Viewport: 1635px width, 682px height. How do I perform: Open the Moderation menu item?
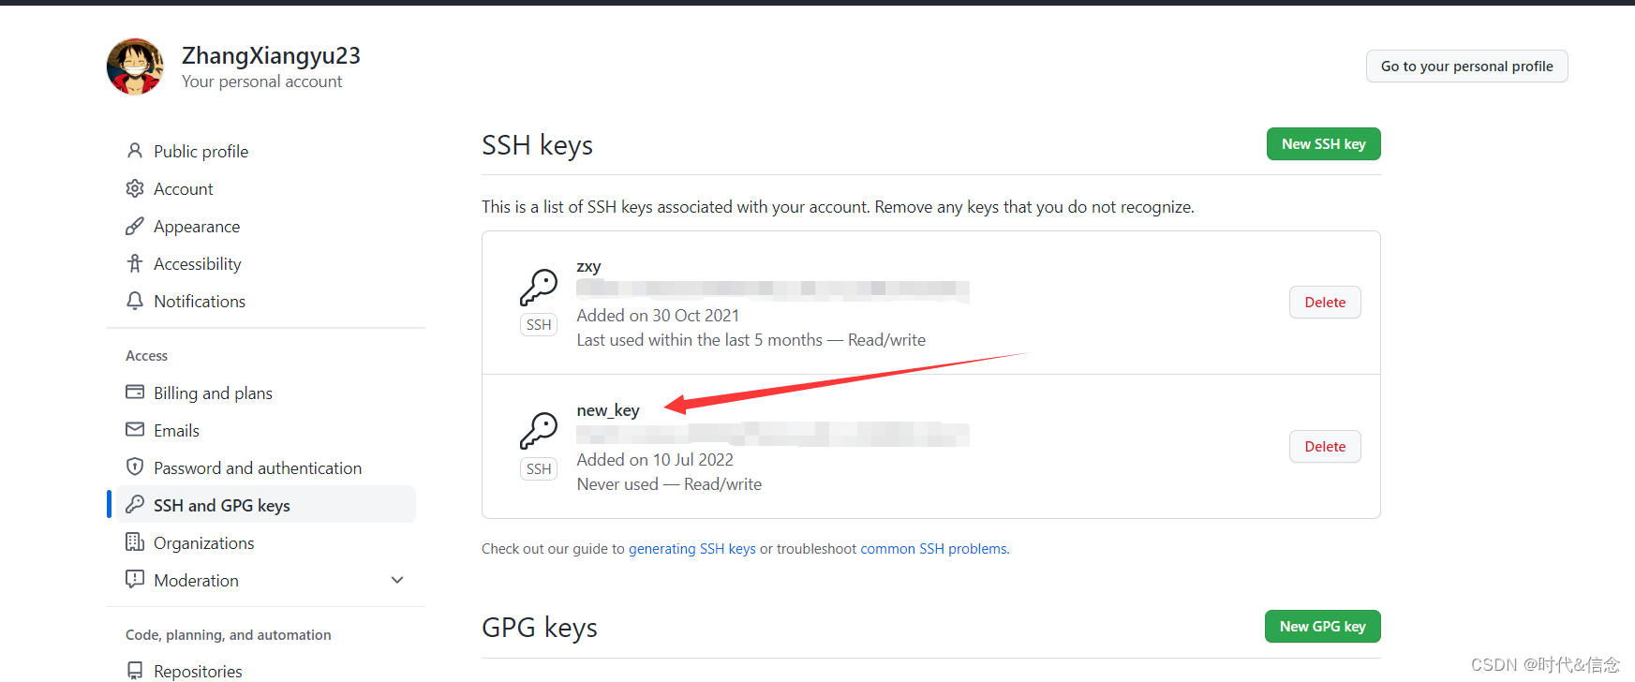point(196,580)
